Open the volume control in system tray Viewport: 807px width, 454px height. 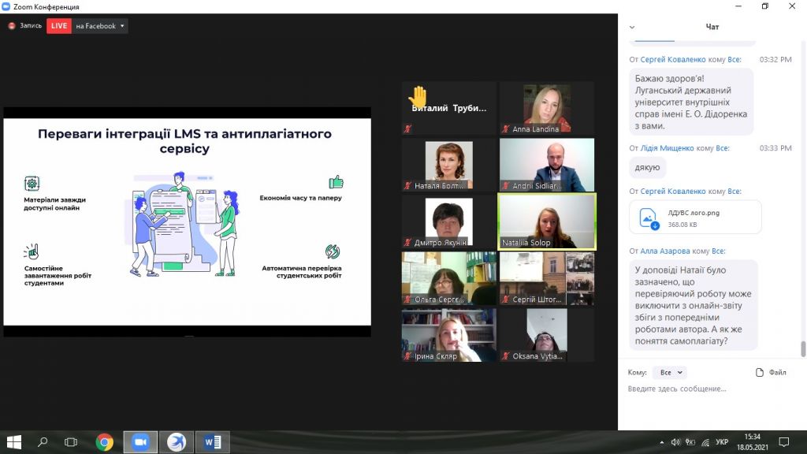click(675, 442)
